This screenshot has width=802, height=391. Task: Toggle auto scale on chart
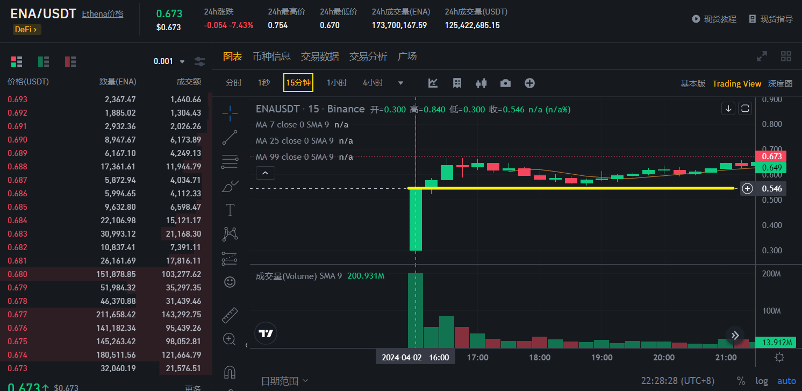[x=786, y=381]
